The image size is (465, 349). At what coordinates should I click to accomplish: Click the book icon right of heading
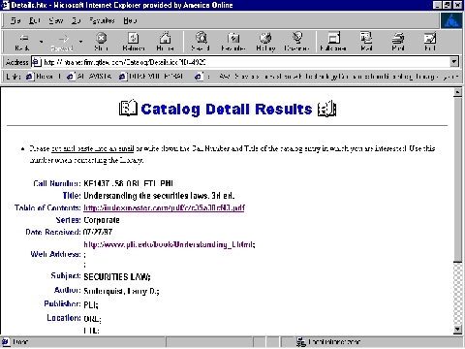[x=326, y=109]
